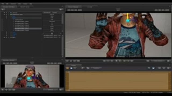This screenshot has height=96, width=172.
Task: Apply the Zero preset in the procedural list
Action: point(52,16)
